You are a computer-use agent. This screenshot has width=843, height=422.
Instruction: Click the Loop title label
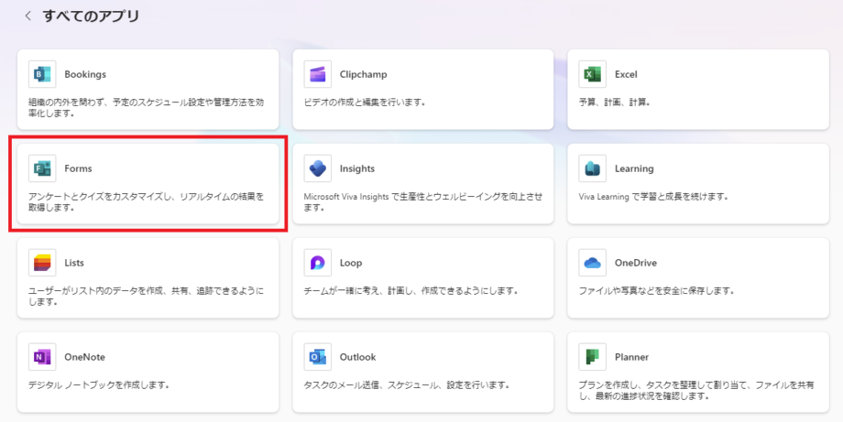click(x=351, y=263)
